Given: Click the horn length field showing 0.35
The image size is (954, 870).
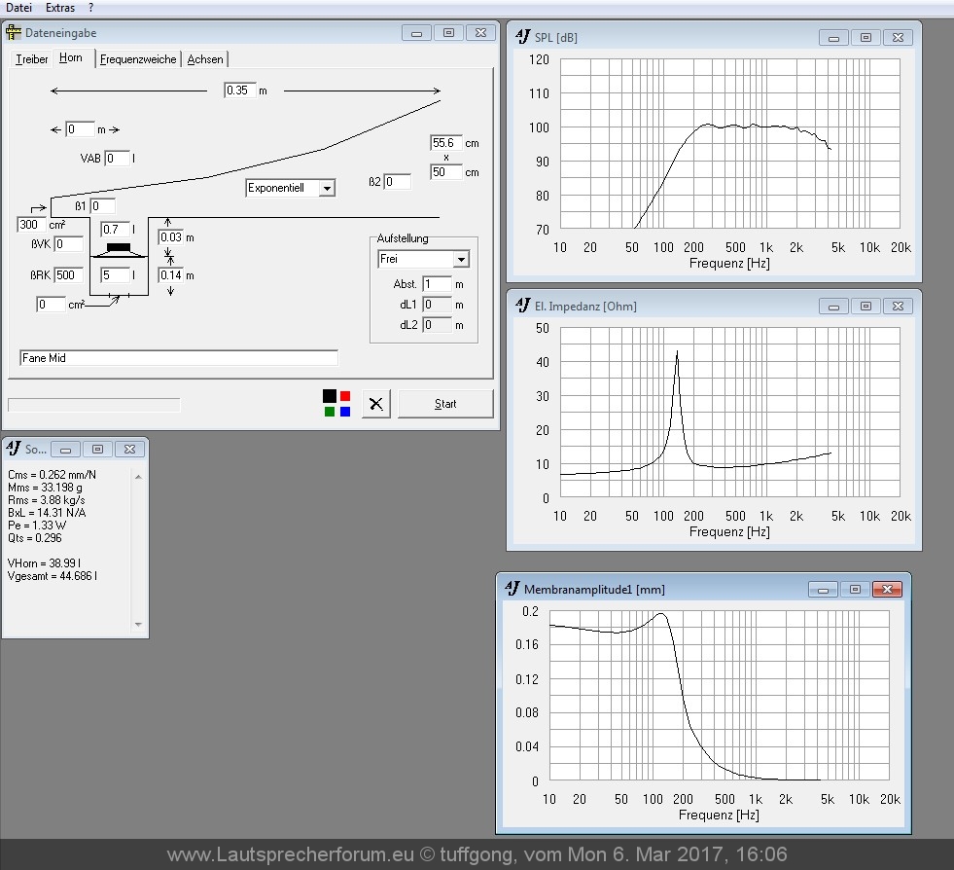Looking at the screenshot, I should point(239,91).
